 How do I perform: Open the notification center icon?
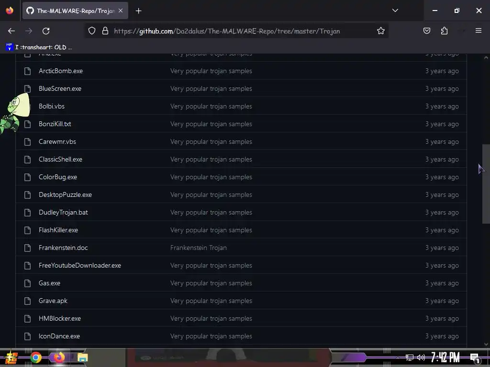(475, 358)
